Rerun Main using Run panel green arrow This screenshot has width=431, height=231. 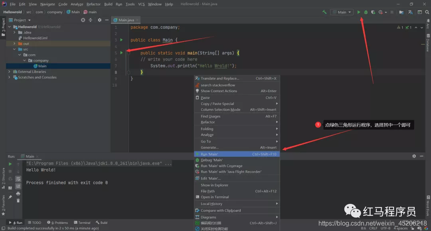(10, 164)
